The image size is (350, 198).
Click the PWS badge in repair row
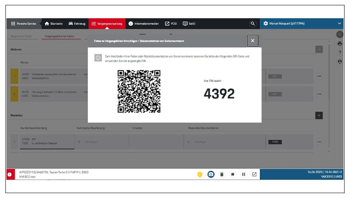[x=275, y=142]
